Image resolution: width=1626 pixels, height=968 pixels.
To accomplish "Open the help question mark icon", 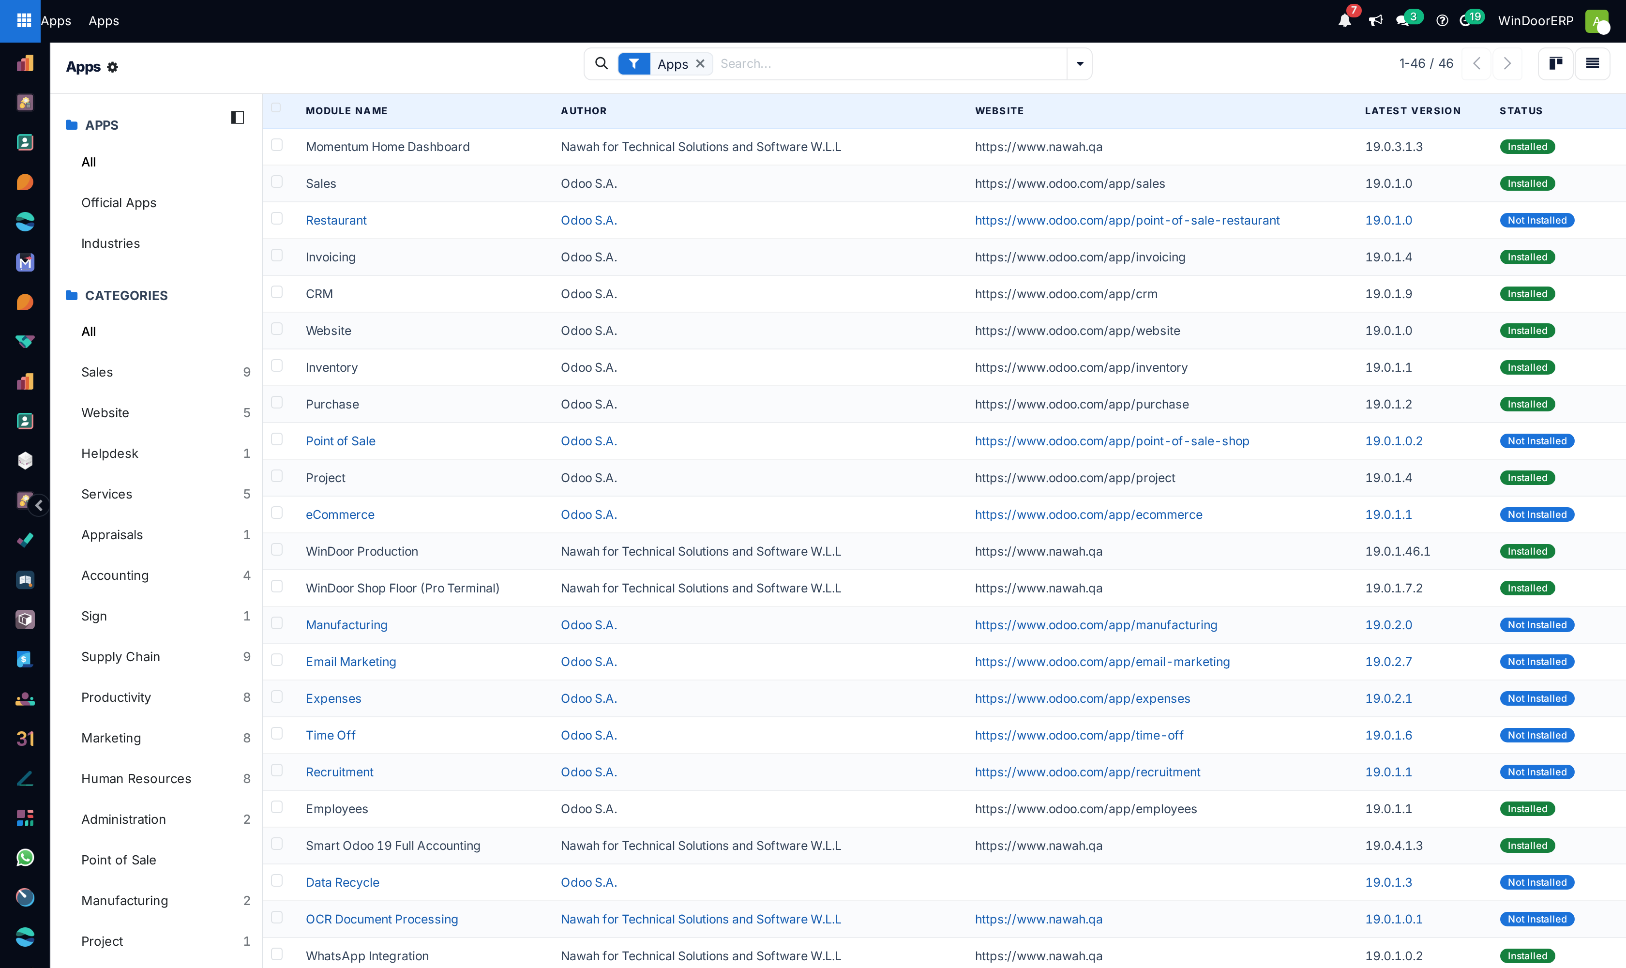I will point(1442,21).
